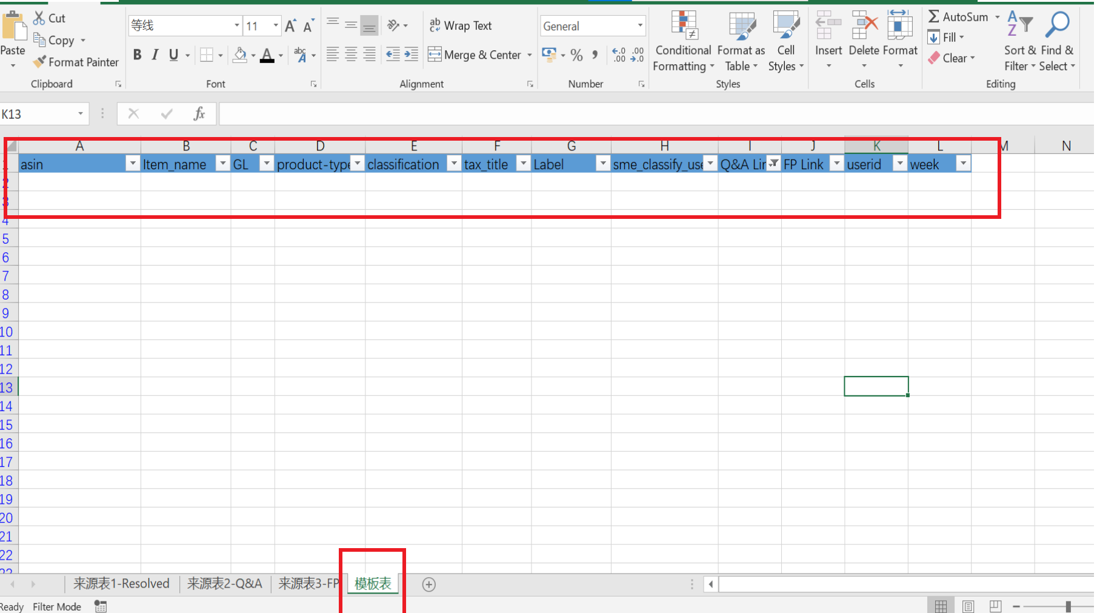Screen dimensions: 1097x613
Task: Click the Cut scissors icon
Action: pos(39,18)
